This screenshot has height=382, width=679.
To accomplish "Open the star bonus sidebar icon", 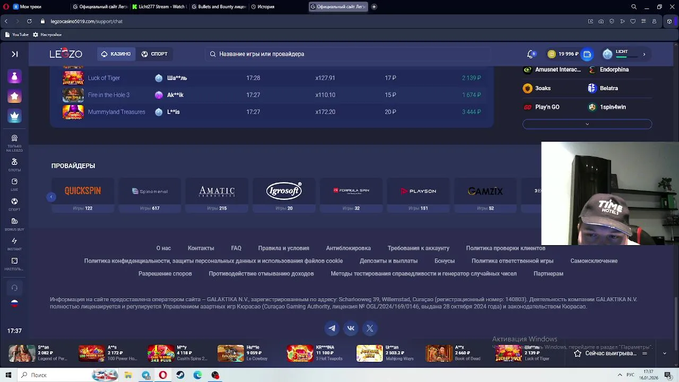I will [14, 97].
